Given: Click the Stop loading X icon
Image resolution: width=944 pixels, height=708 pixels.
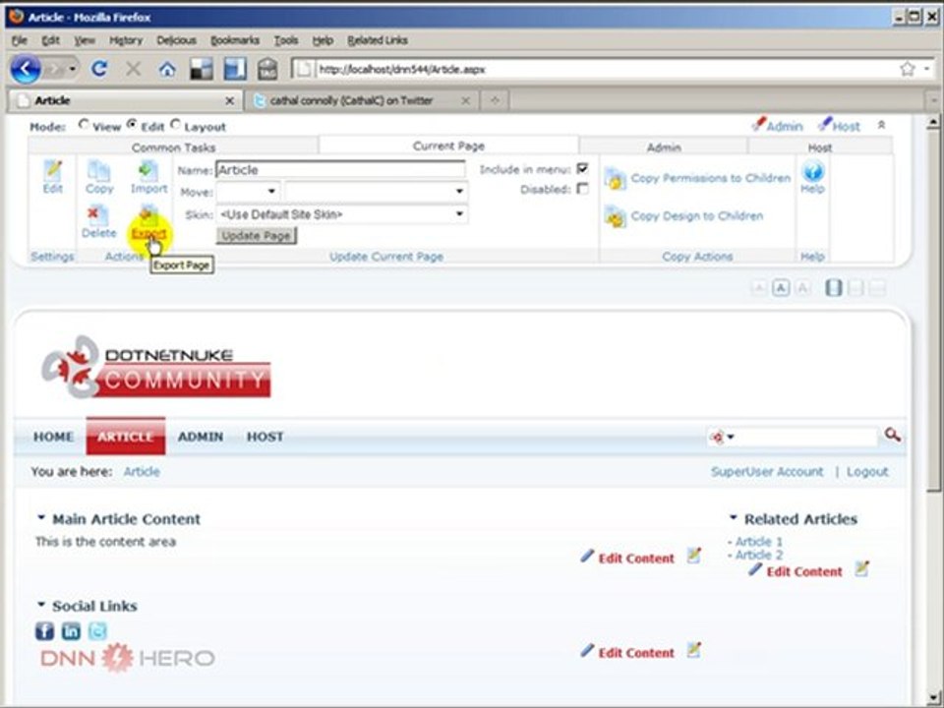Looking at the screenshot, I should coord(133,69).
